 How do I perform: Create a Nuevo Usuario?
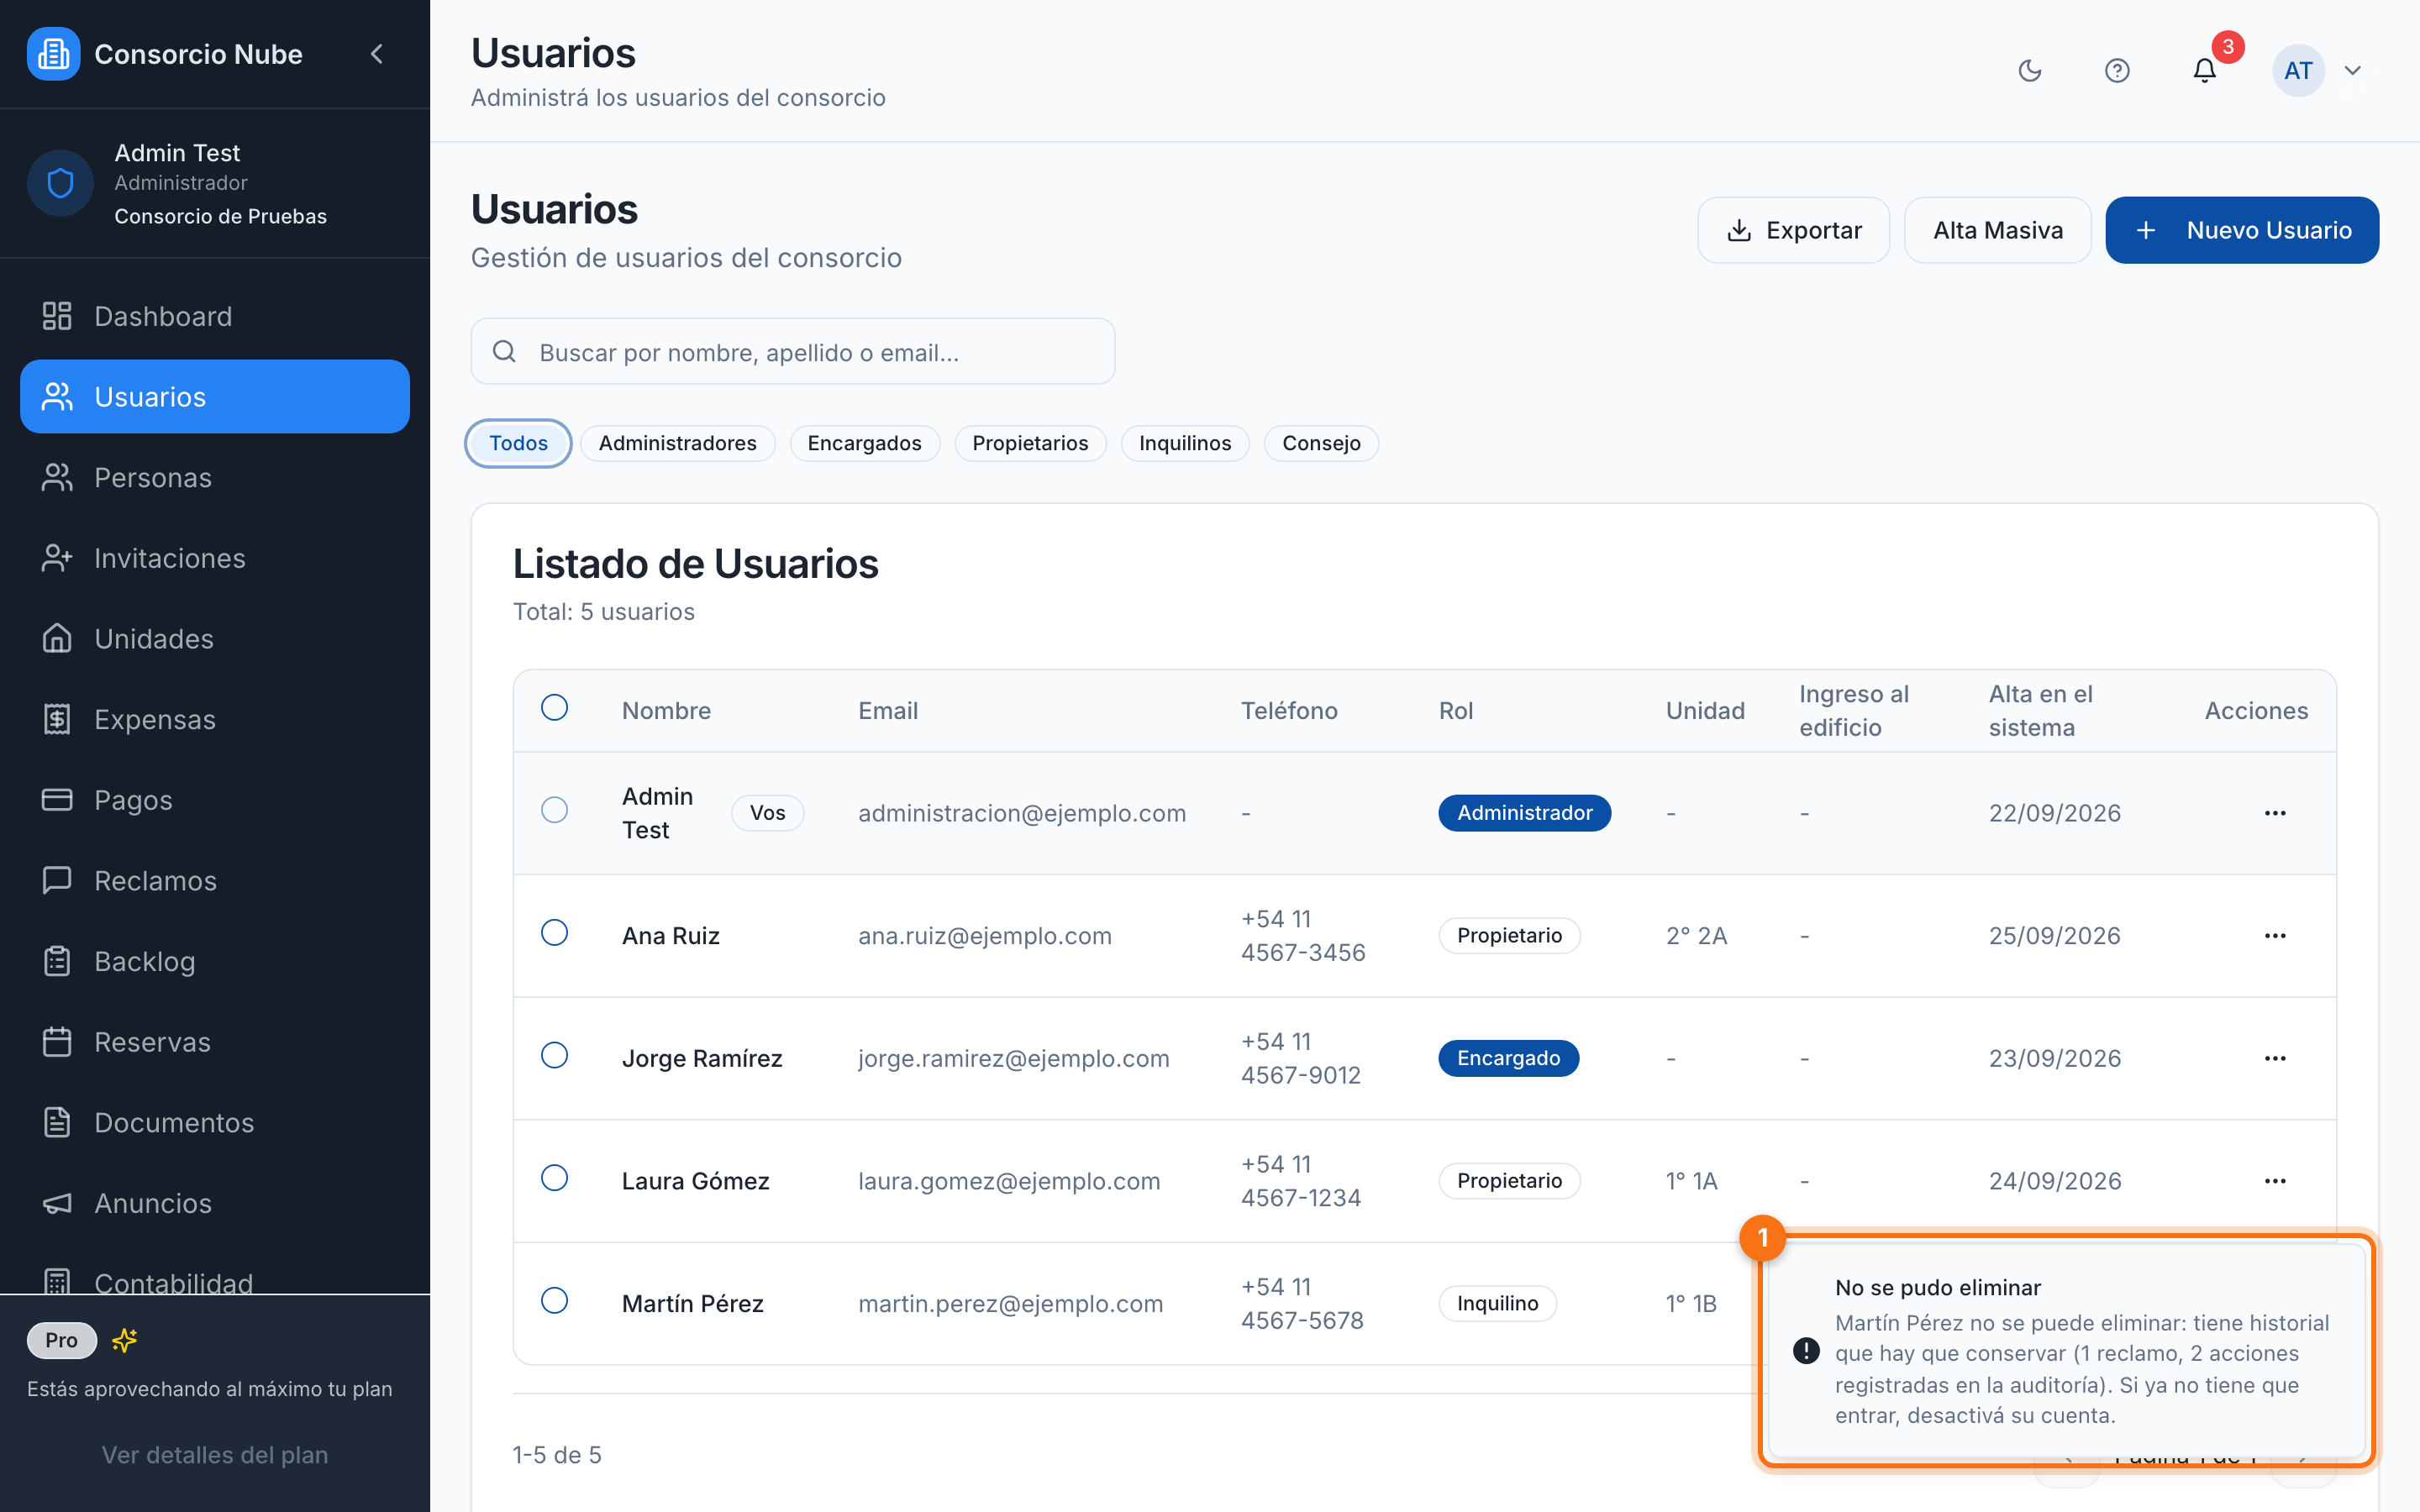tap(2241, 230)
